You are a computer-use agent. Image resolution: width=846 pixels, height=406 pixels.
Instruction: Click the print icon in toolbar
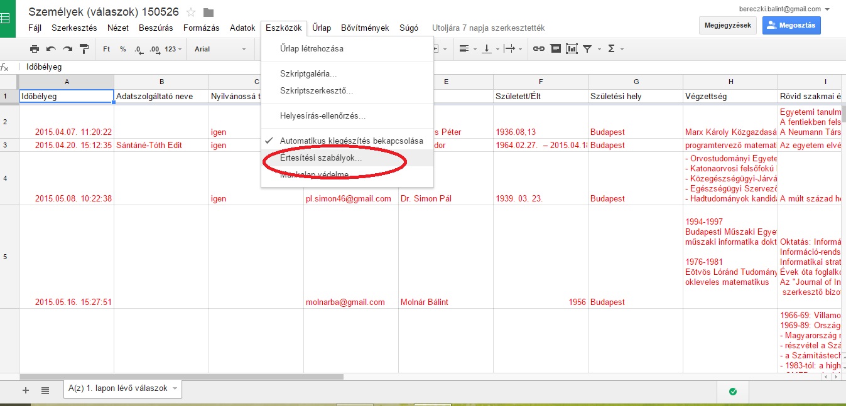tap(35, 49)
